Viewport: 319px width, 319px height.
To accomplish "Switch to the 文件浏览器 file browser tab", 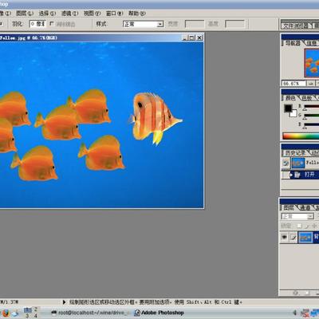I will [296, 26].
